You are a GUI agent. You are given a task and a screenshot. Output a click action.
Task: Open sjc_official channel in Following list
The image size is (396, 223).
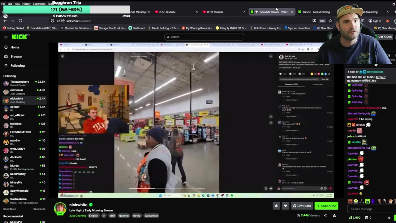click(24, 117)
